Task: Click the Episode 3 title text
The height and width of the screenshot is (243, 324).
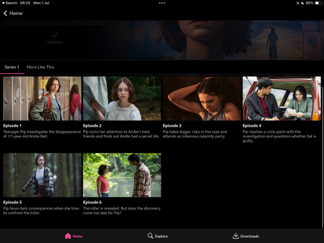Action: (x=172, y=125)
